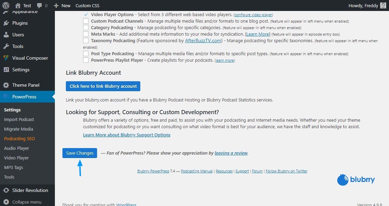
Task: Open Resources footer link
Action: click(x=224, y=171)
